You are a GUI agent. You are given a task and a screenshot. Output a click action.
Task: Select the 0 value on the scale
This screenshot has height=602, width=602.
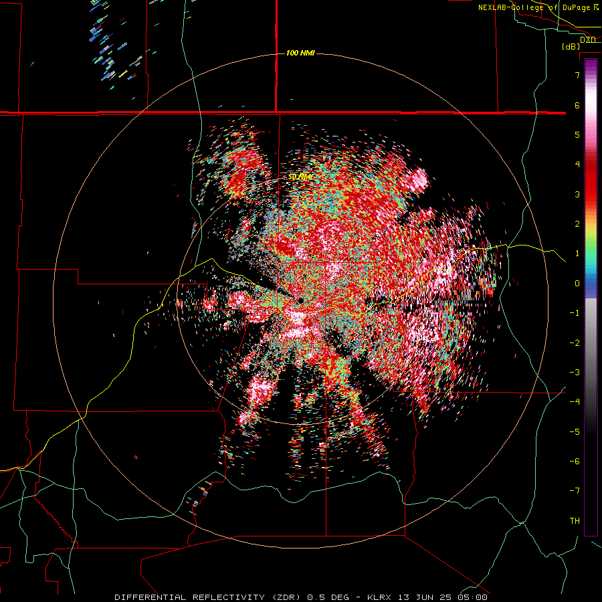pos(577,284)
